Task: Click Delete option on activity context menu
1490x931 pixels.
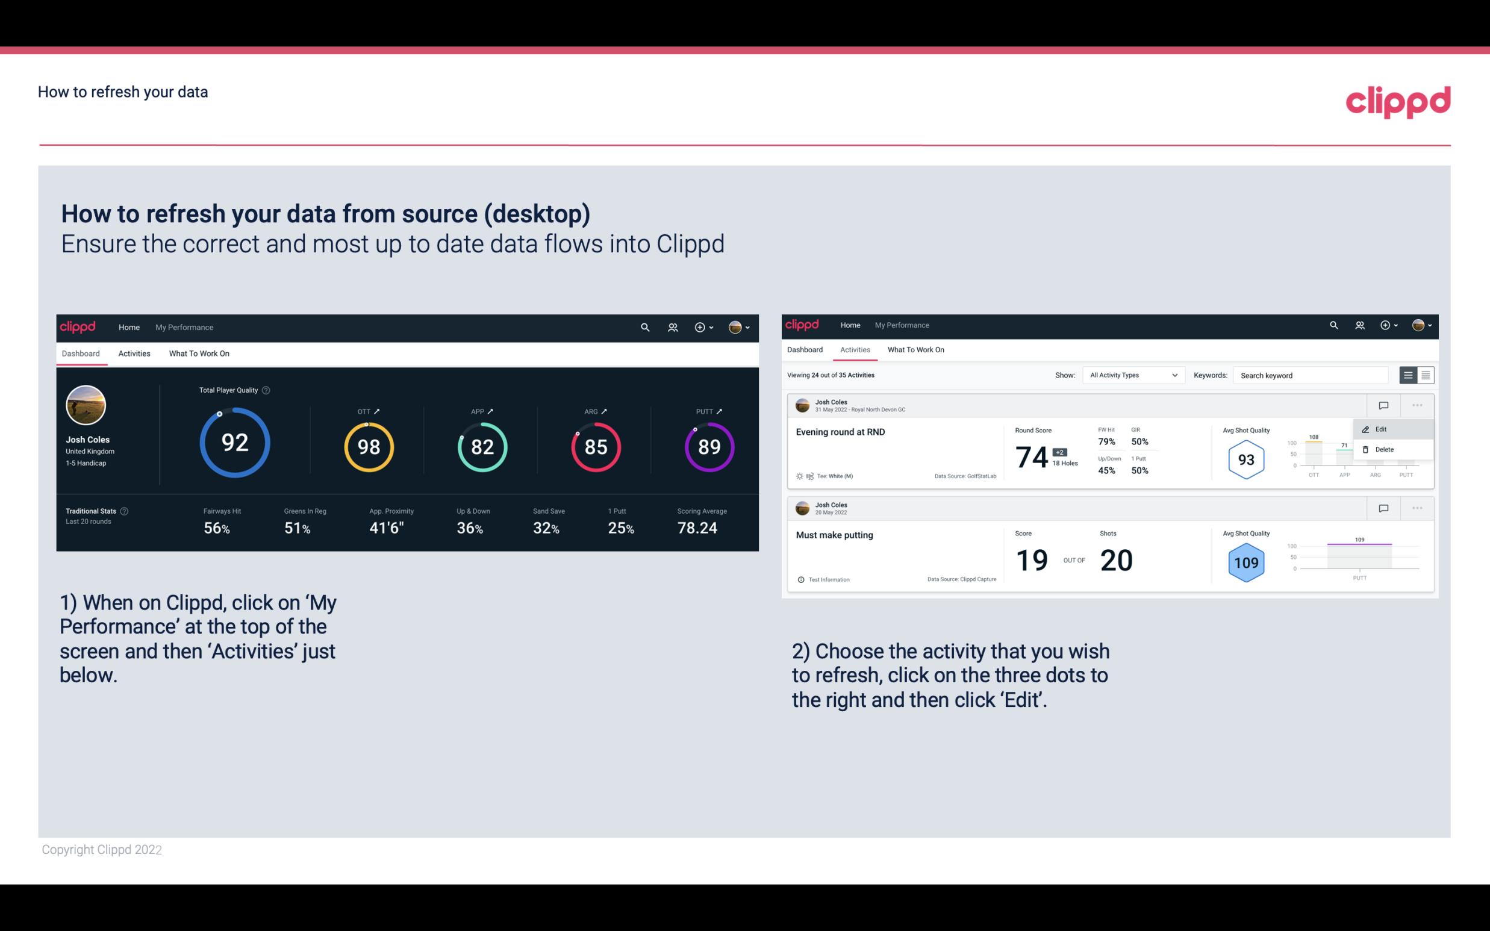Action: pos(1382,449)
